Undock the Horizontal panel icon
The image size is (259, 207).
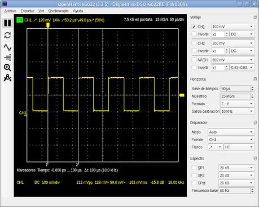[x=255, y=79]
